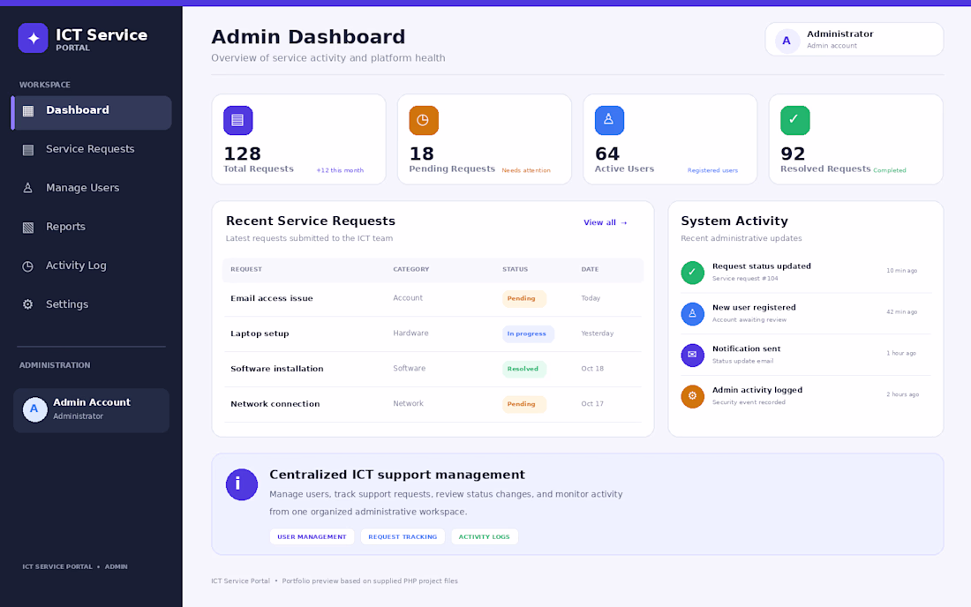Click the REQUEST TRACKING tag button
Viewport: 971px width, 607px height.
pos(403,536)
